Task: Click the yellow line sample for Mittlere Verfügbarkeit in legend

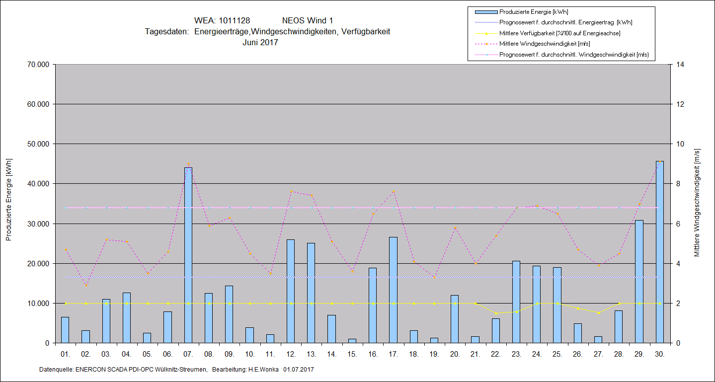Action: point(485,33)
